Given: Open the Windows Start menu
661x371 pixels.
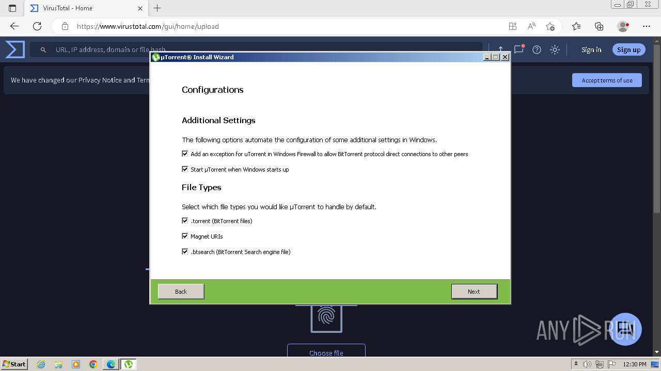Looking at the screenshot, I should (14, 364).
